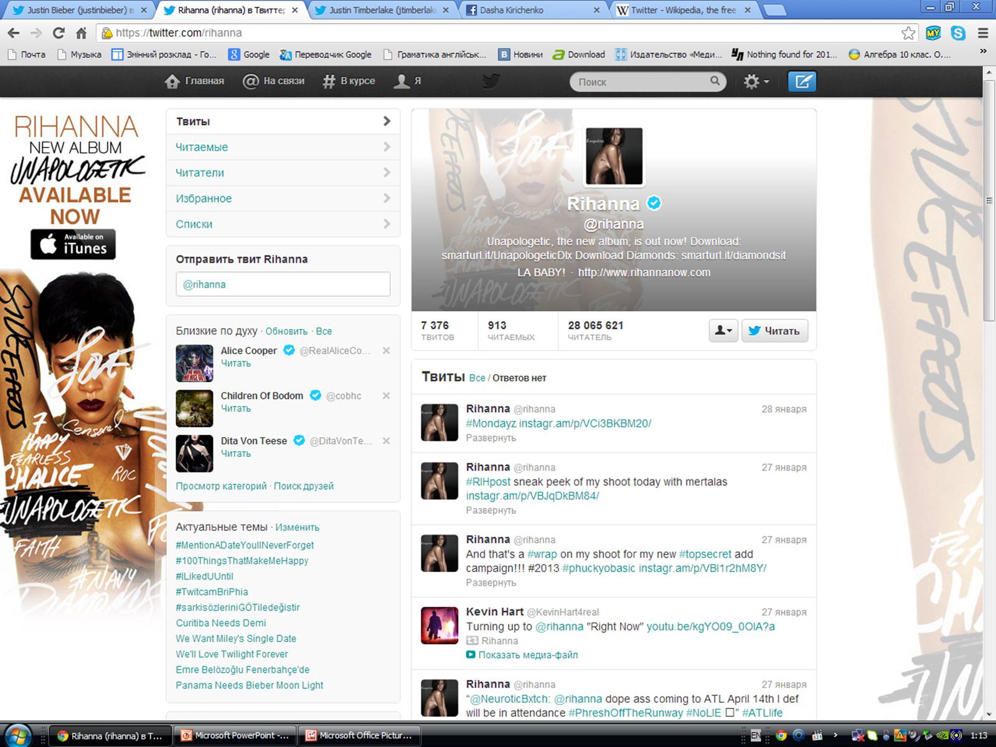996x747 pixels.
Task: Open the 7 376 tweets count
Action: [438, 331]
